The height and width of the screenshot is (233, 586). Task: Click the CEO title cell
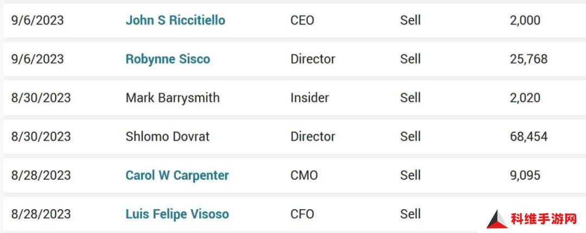click(302, 20)
